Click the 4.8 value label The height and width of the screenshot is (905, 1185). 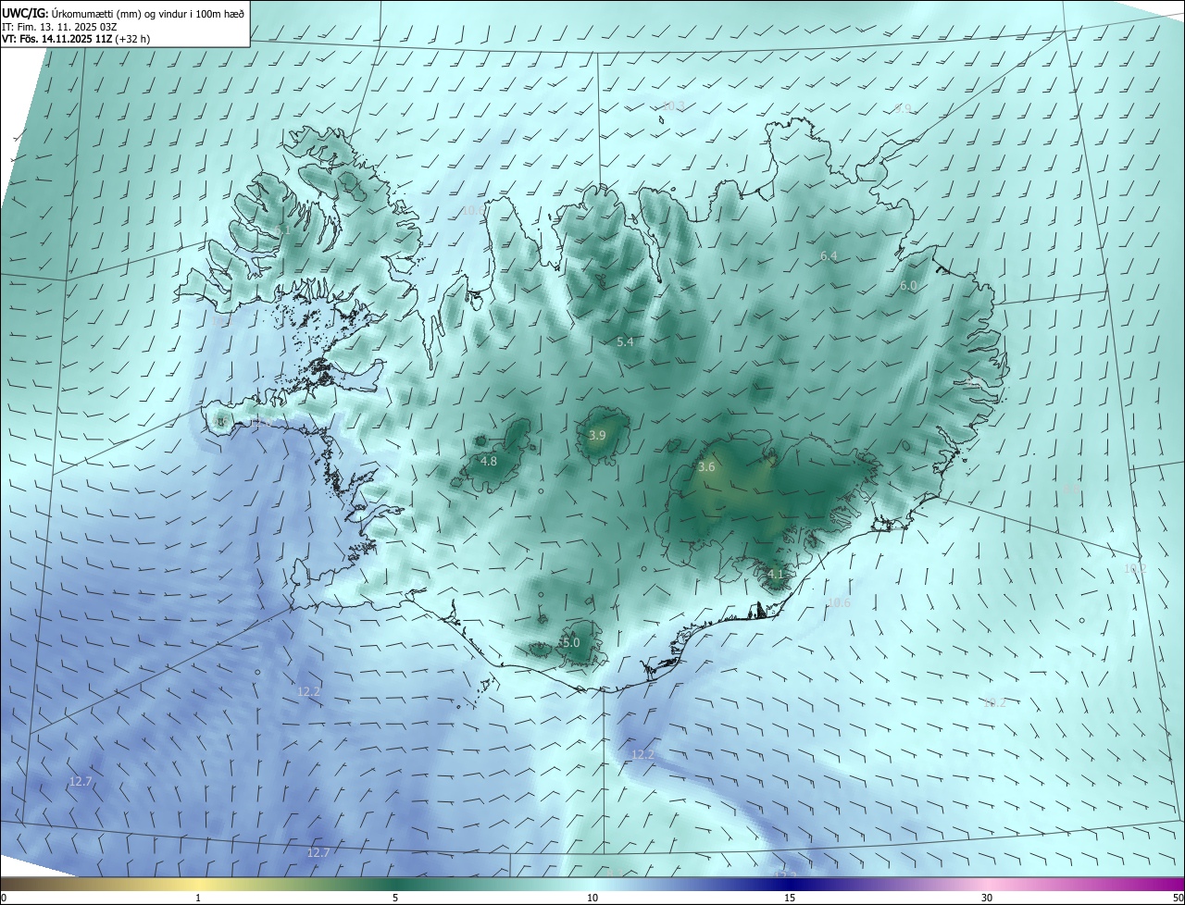(x=489, y=461)
